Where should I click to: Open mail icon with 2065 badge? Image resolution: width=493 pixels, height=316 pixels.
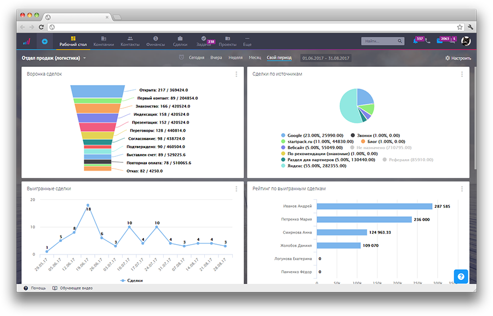pos(441,41)
